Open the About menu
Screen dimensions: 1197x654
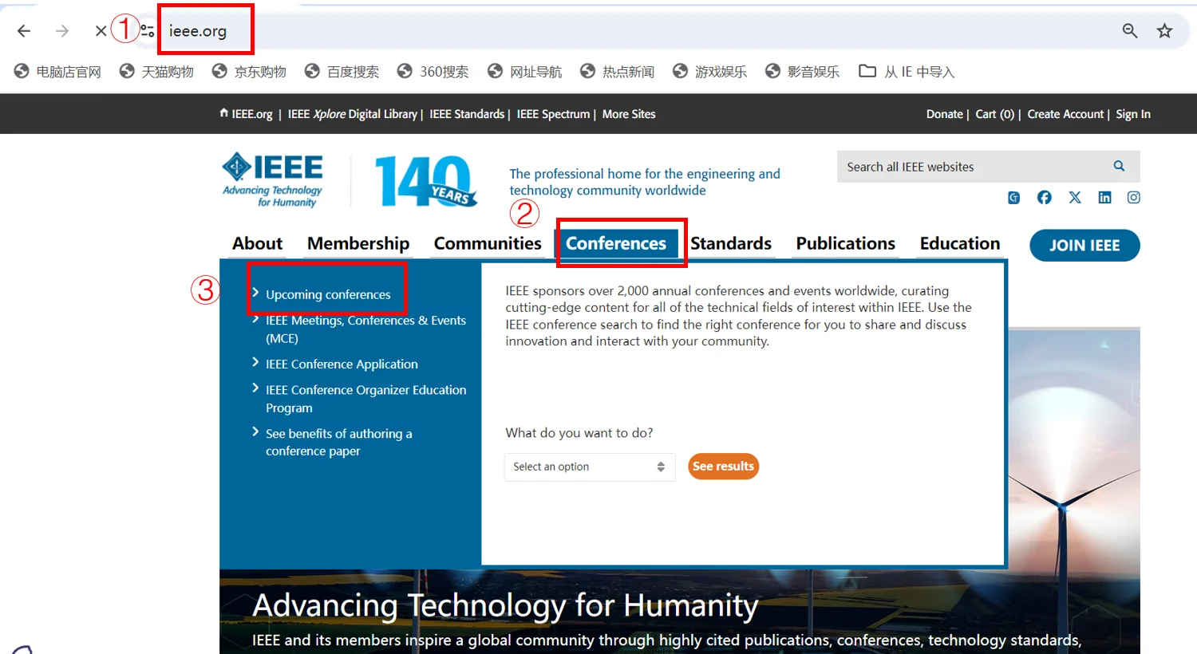coord(257,243)
